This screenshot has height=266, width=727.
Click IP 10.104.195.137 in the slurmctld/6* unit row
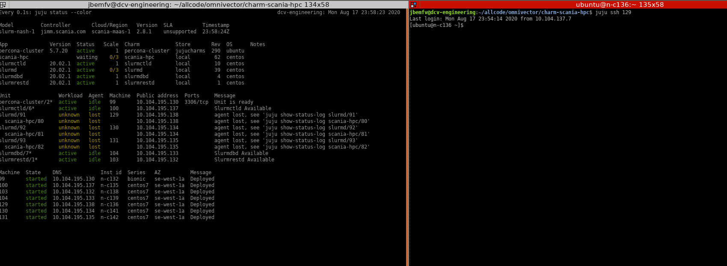click(x=157, y=108)
